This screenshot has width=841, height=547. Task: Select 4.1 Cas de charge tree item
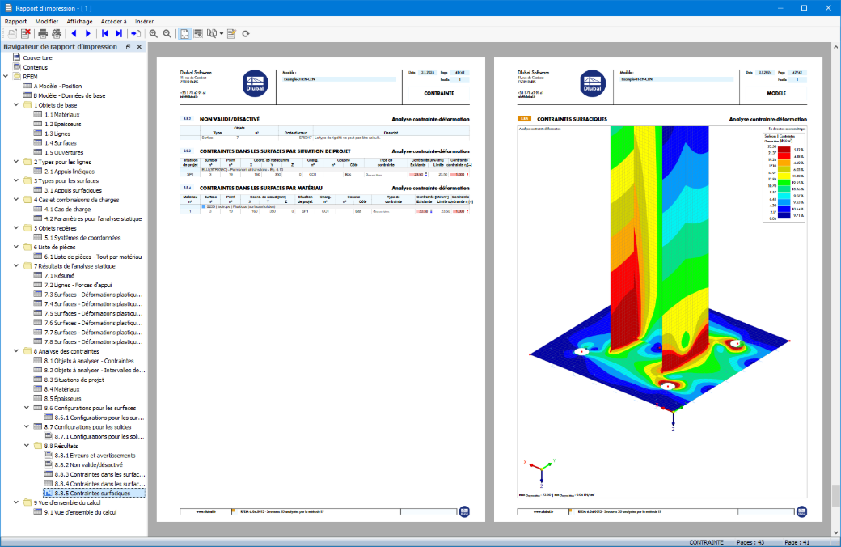(68, 210)
